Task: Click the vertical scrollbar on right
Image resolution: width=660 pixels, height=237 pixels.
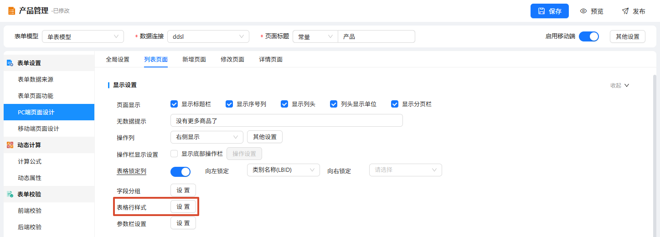Action: point(655,155)
